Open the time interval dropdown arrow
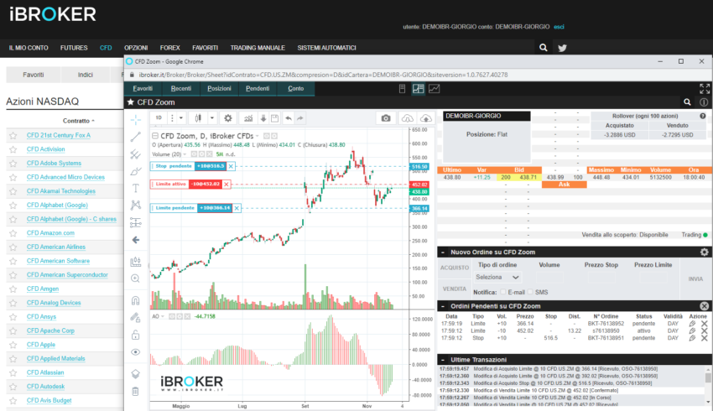The image size is (713, 411). pyautogui.click(x=181, y=118)
